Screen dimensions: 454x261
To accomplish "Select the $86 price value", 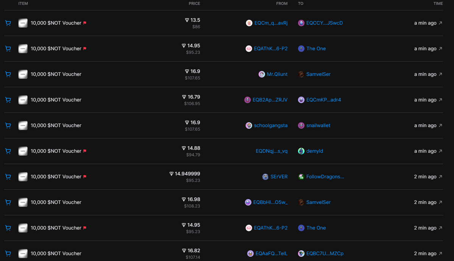I will 196,27.
